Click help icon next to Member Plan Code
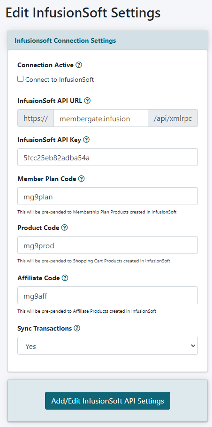 click(x=81, y=179)
